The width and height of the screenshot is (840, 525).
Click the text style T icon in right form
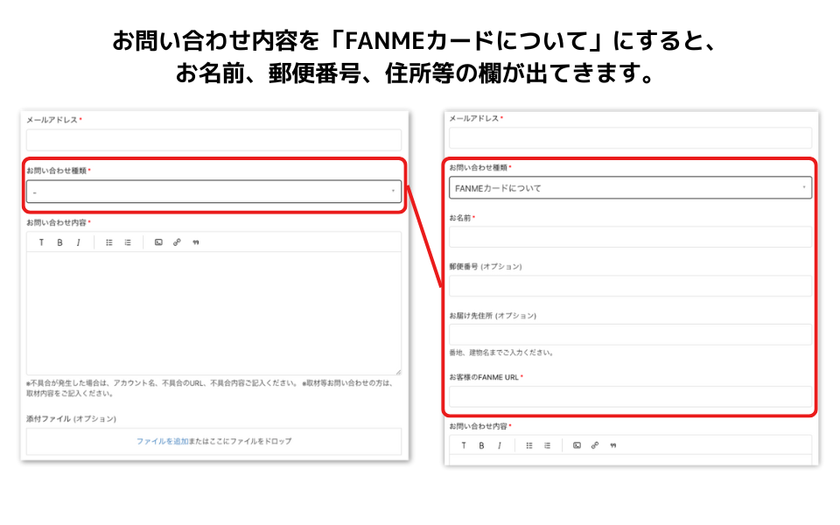[464, 445]
